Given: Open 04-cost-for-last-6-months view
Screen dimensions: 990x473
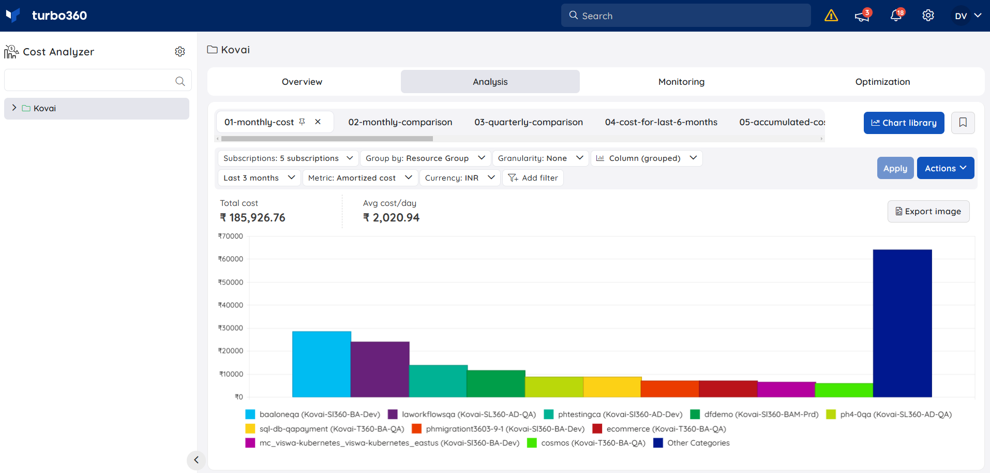Looking at the screenshot, I should (x=661, y=122).
